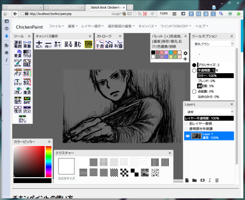245x200 pixels.
Task: Select the 塗潰 fill bucket tool
Action: tap(18, 54)
